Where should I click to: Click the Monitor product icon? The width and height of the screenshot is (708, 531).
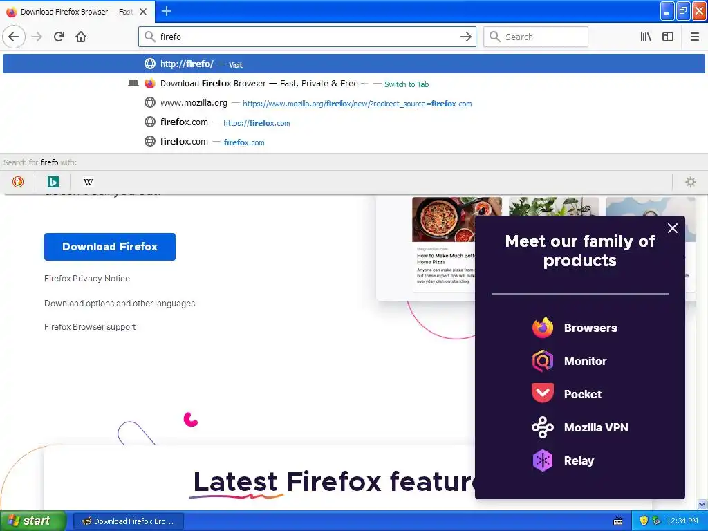pyautogui.click(x=542, y=361)
